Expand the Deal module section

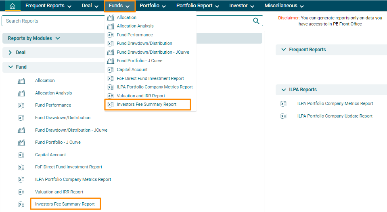point(10,52)
